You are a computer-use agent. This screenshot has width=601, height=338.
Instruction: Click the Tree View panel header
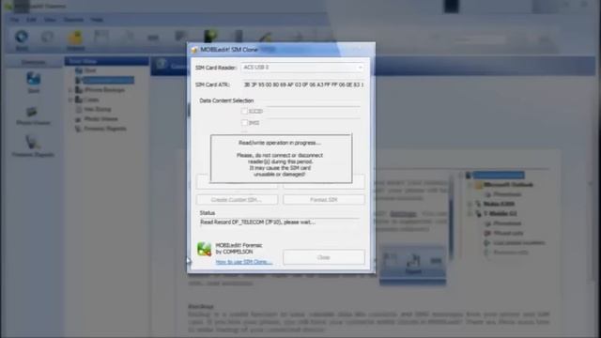pos(106,61)
